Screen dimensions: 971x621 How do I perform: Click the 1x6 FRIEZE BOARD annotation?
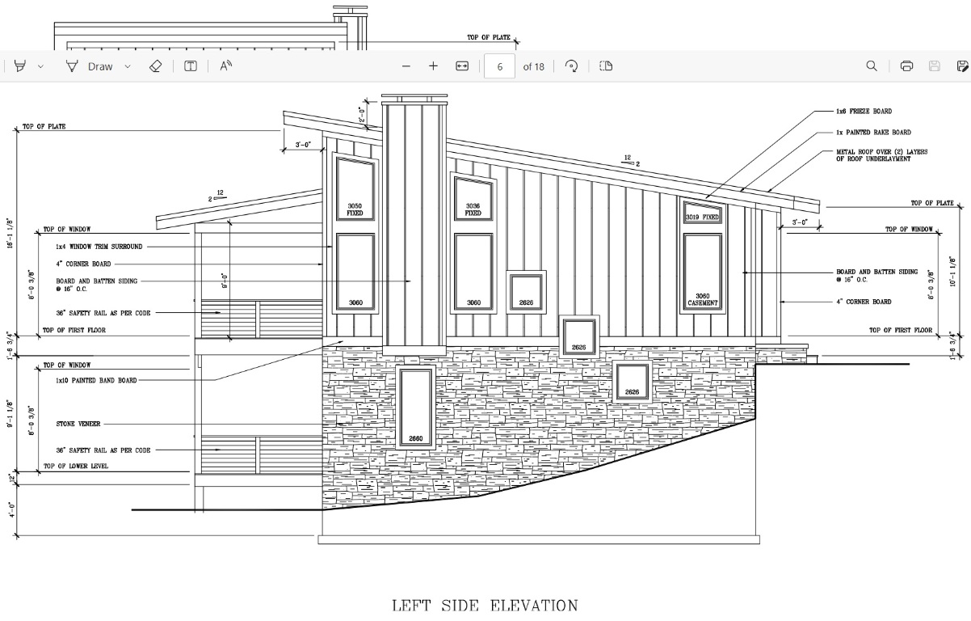[x=864, y=112]
